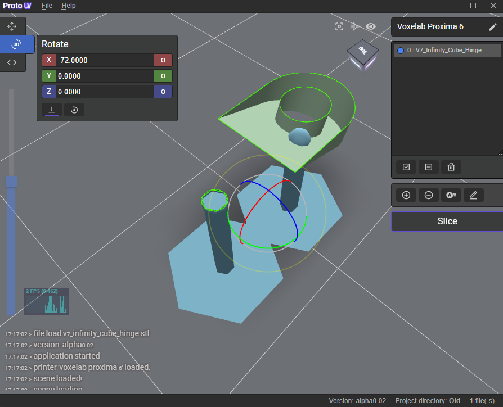This screenshot has width=503, height=407.
Task: Open the File menu
Action: tap(47, 6)
